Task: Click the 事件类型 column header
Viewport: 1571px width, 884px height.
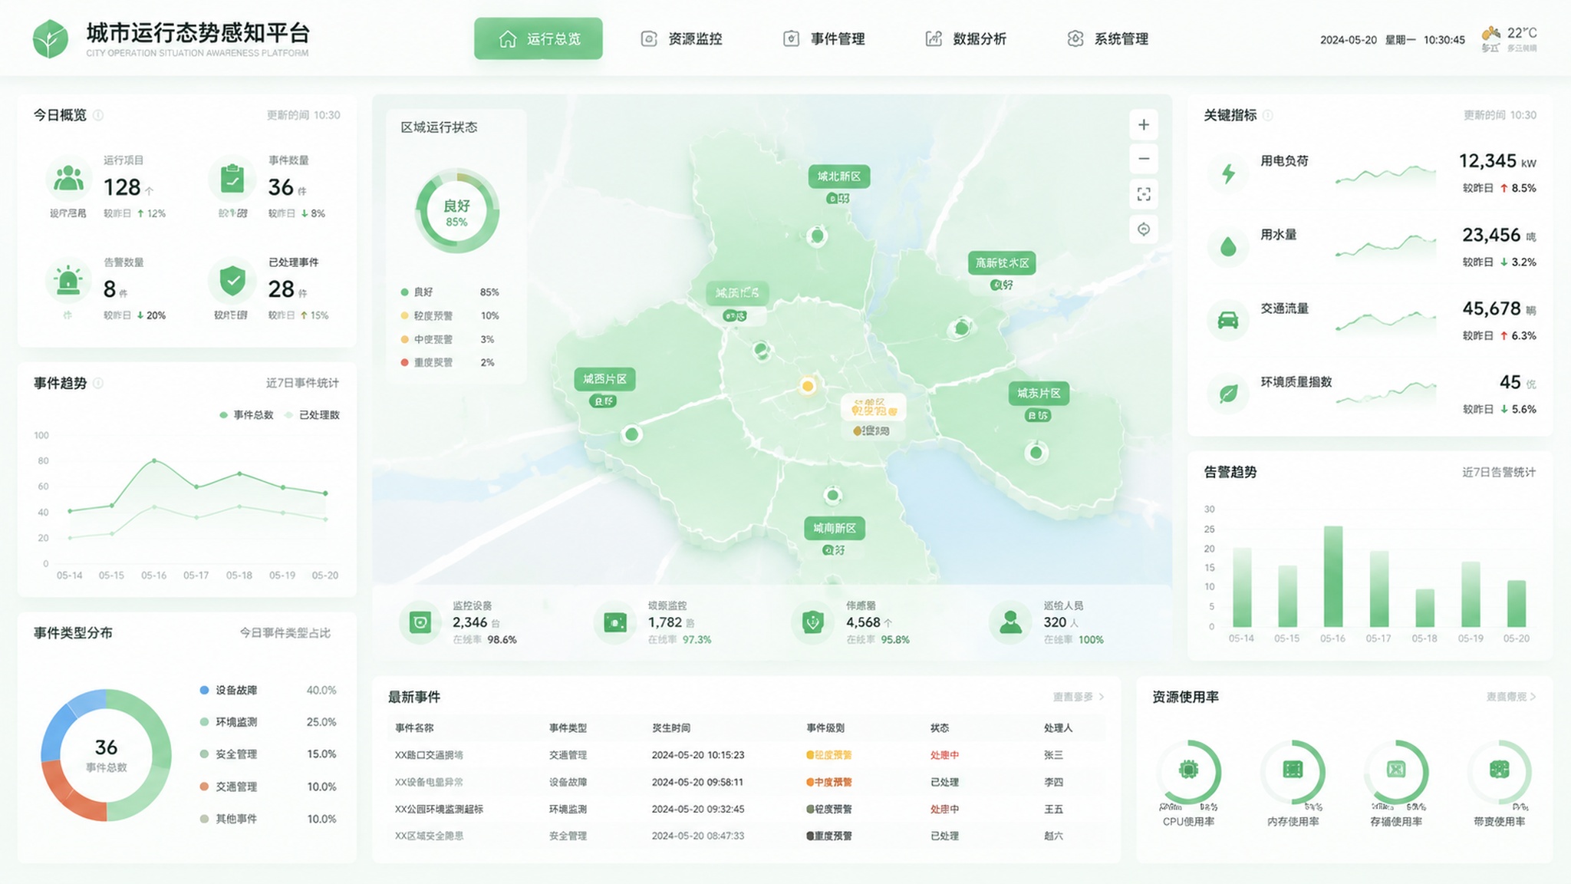Action: [568, 727]
